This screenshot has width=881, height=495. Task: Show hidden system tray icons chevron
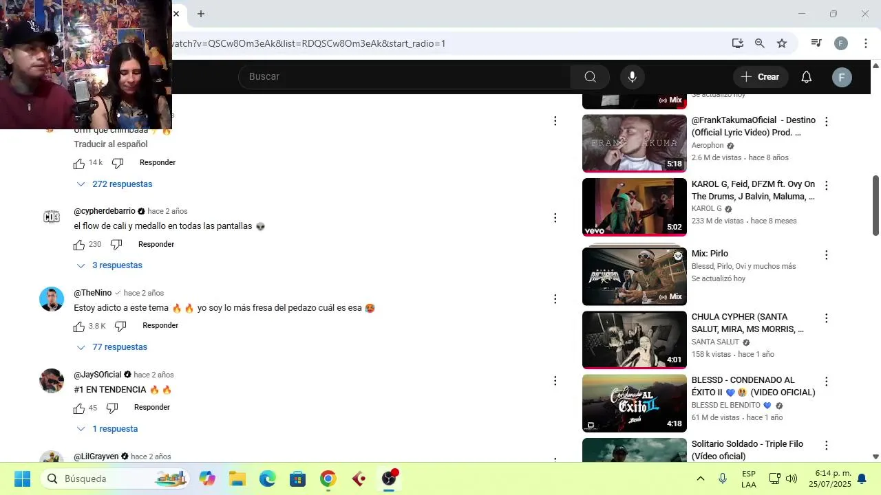pos(701,478)
